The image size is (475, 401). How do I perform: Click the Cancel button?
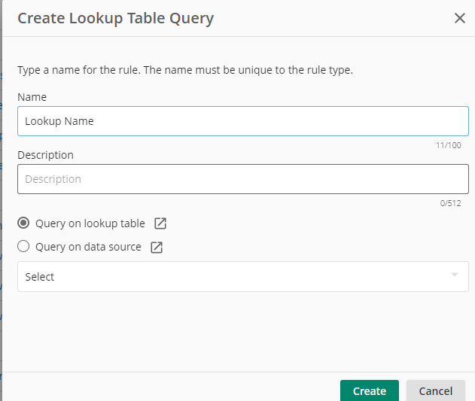tap(436, 390)
